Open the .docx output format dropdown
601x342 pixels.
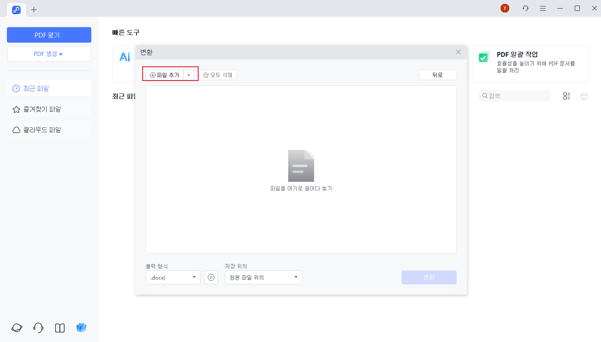pos(173,277)
